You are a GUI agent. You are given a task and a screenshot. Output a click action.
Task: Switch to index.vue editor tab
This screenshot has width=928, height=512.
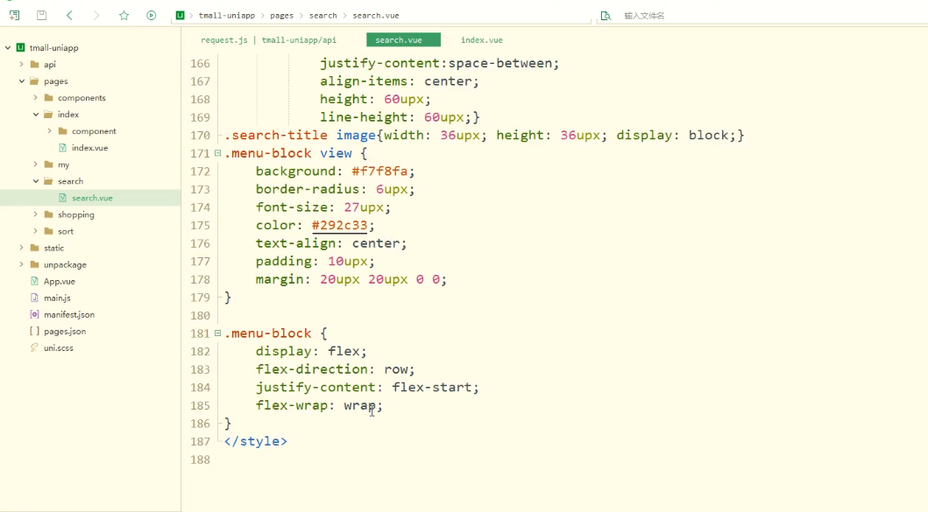482,40
